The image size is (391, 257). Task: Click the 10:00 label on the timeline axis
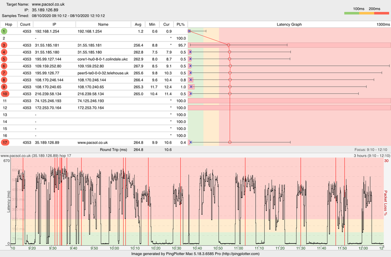114,248
